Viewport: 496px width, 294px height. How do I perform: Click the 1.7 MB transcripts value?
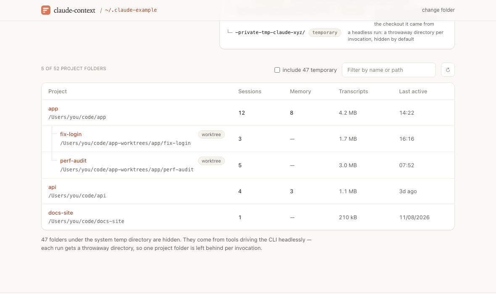coord(348,139)
